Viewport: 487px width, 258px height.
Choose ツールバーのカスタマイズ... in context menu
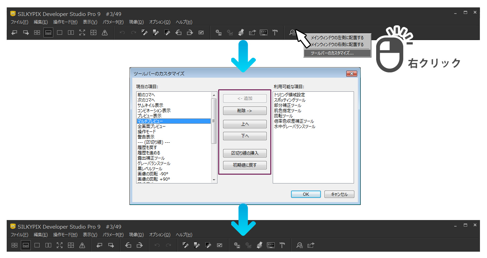pyautogui.click(x=337, y=53)
